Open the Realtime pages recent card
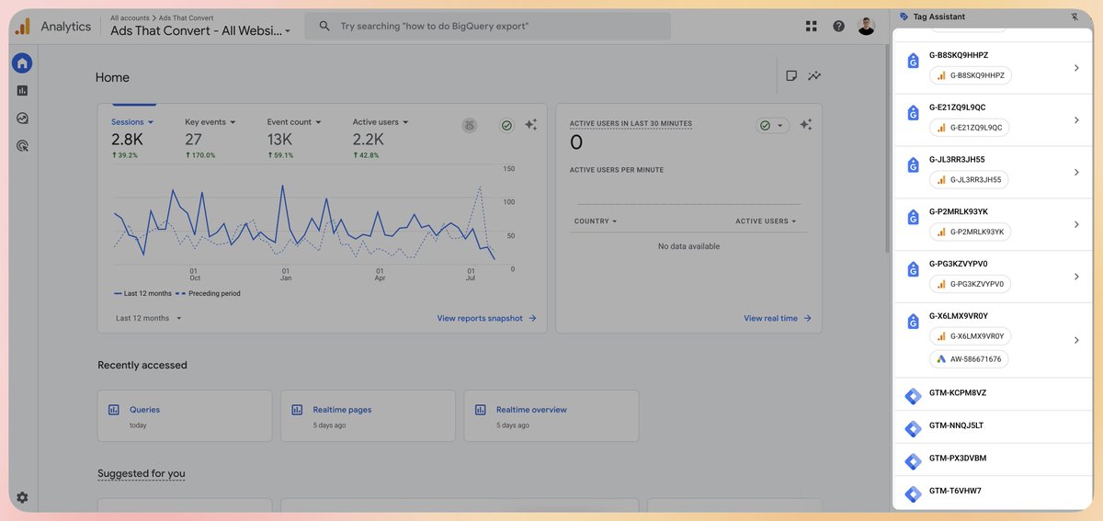Viewport: 1103px width, 521px height. (368, 416)
